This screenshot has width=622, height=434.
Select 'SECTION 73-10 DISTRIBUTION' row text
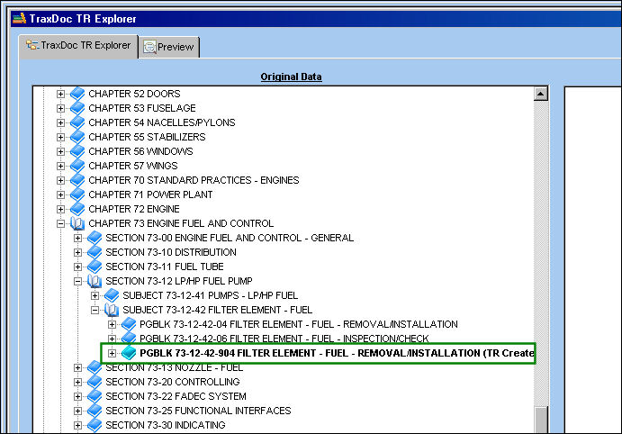pyautogui.click(x=171, y=252)
